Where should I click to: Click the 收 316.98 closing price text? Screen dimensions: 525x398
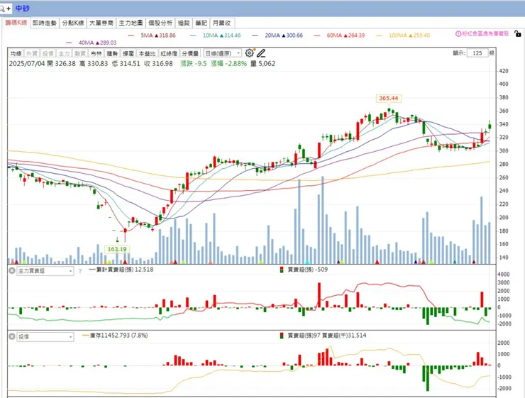point(158,64)
